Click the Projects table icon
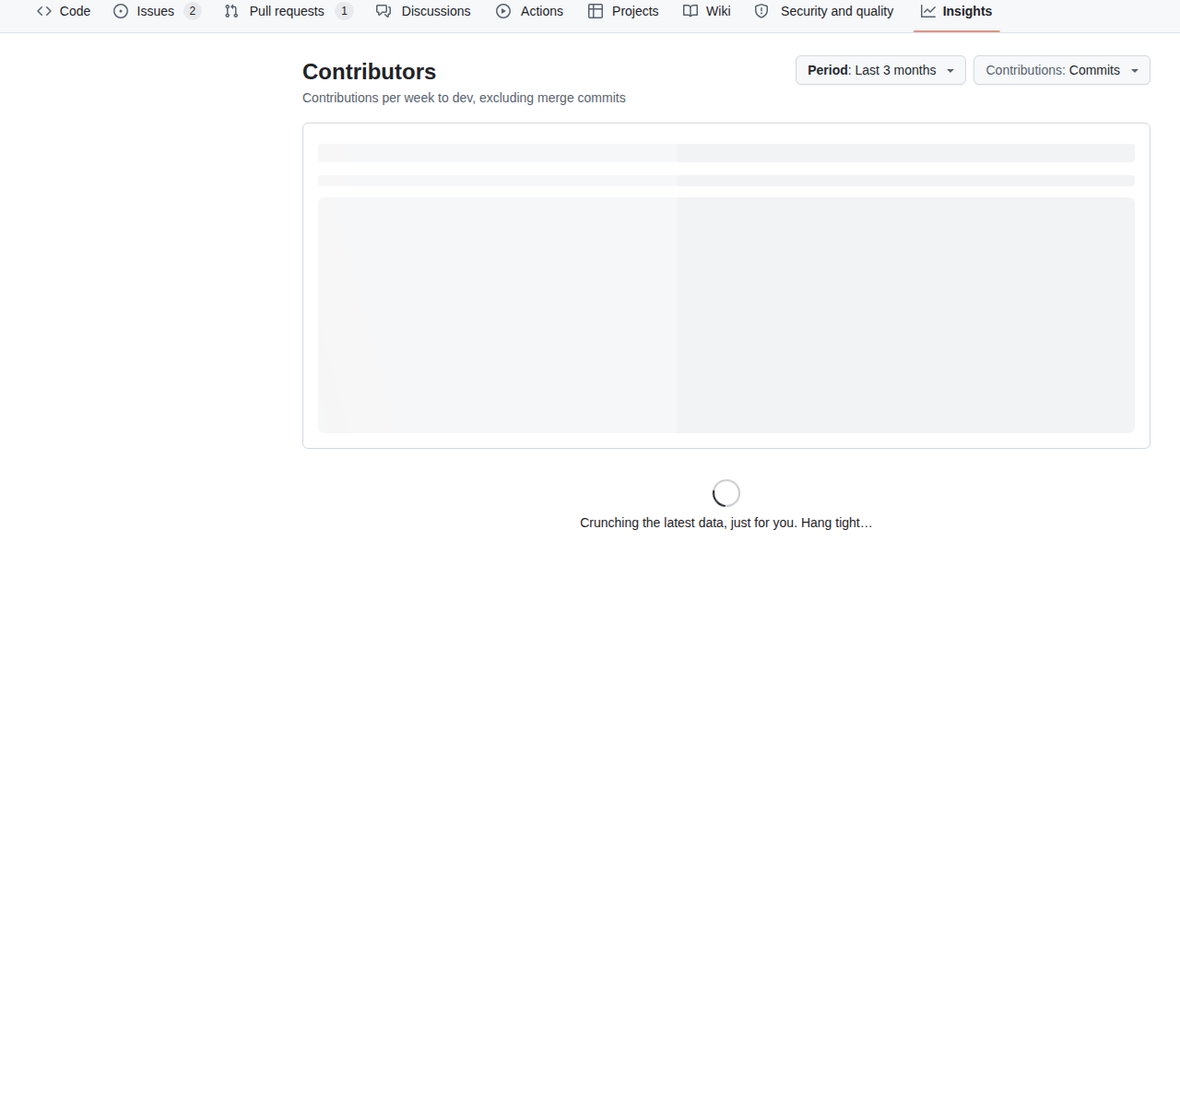1180x1106 pixels. (x=596, y=11)
